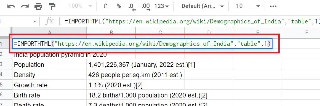Select column E header
The height and width of the screenshot is (106, 320).
click(258, 32)
